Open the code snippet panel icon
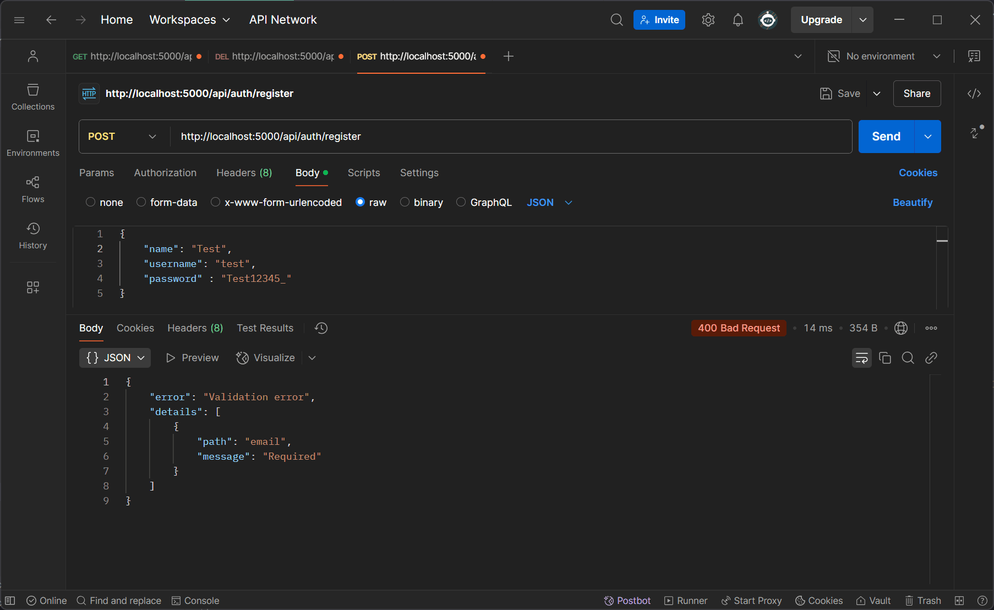The width and height of the screenshot is (994, 610). point(974,94)
